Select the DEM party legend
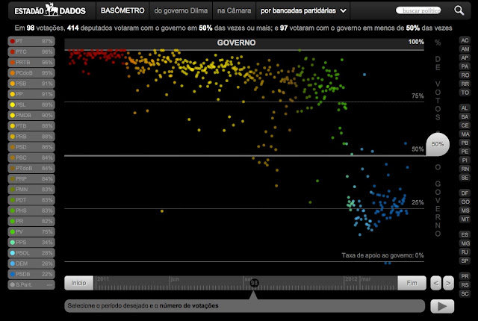 click(31, 264)
